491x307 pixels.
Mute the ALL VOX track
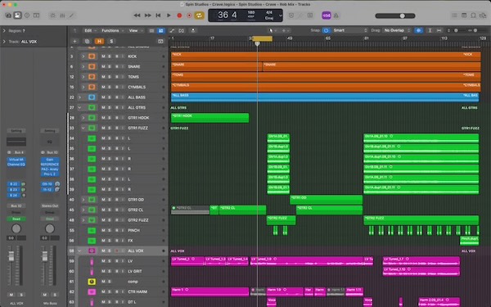pos(103,251)
